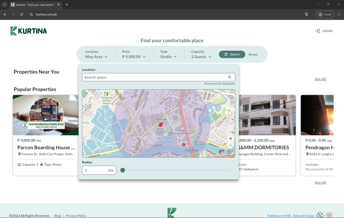
Task: Open the map attribution info icon
Action: [230, 152]
